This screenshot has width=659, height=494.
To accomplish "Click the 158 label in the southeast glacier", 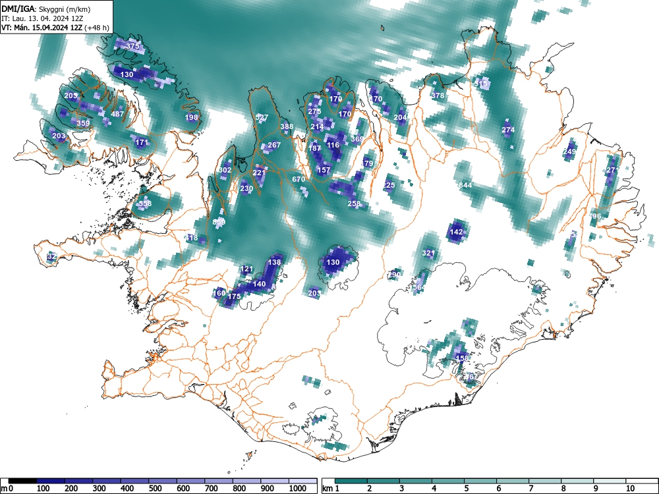I will coord(462,358).
